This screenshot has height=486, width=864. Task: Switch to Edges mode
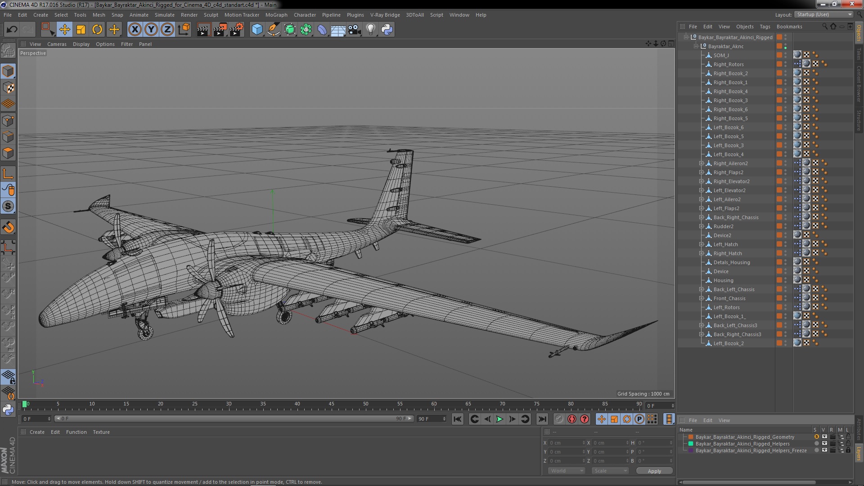8,137
